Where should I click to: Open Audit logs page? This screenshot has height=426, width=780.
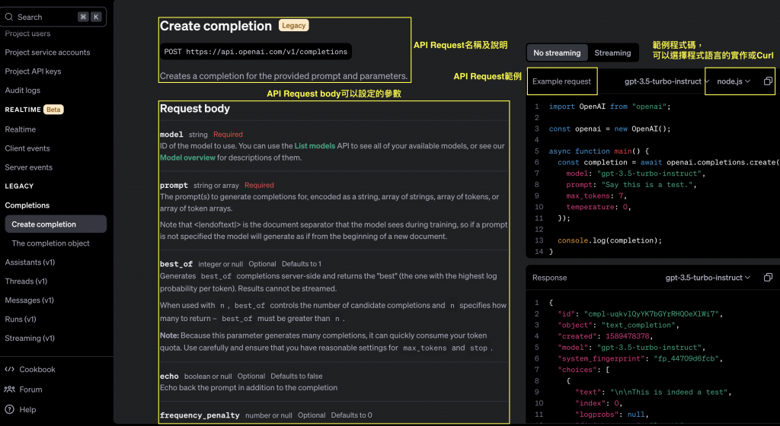pyautogui.click(x=22, y=91)
